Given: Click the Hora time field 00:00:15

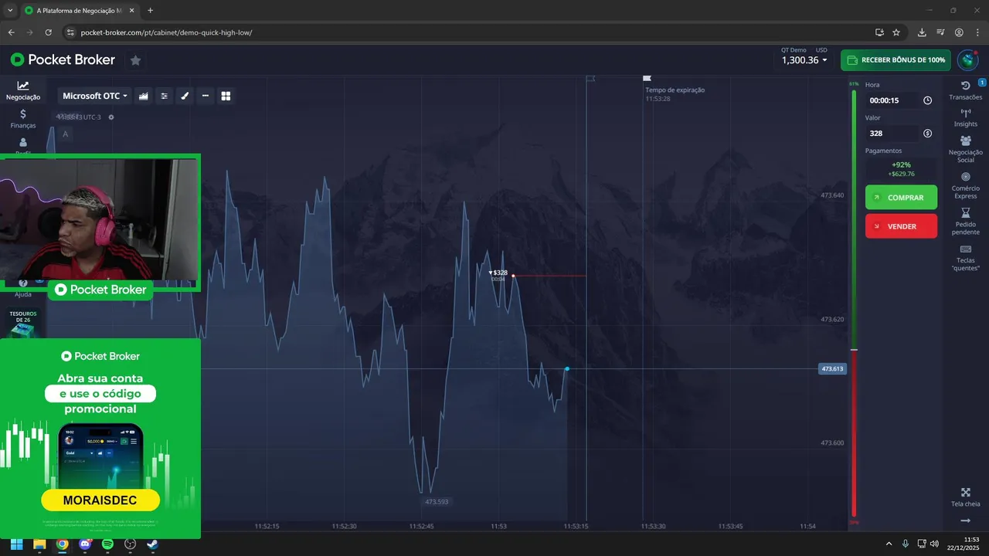Looking at the screenshot, I should pyautogui.click(x=892, y=100).
